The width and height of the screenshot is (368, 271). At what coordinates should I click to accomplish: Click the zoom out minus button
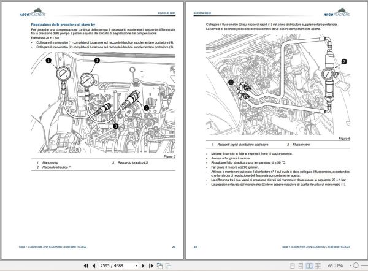pos(356,265)
